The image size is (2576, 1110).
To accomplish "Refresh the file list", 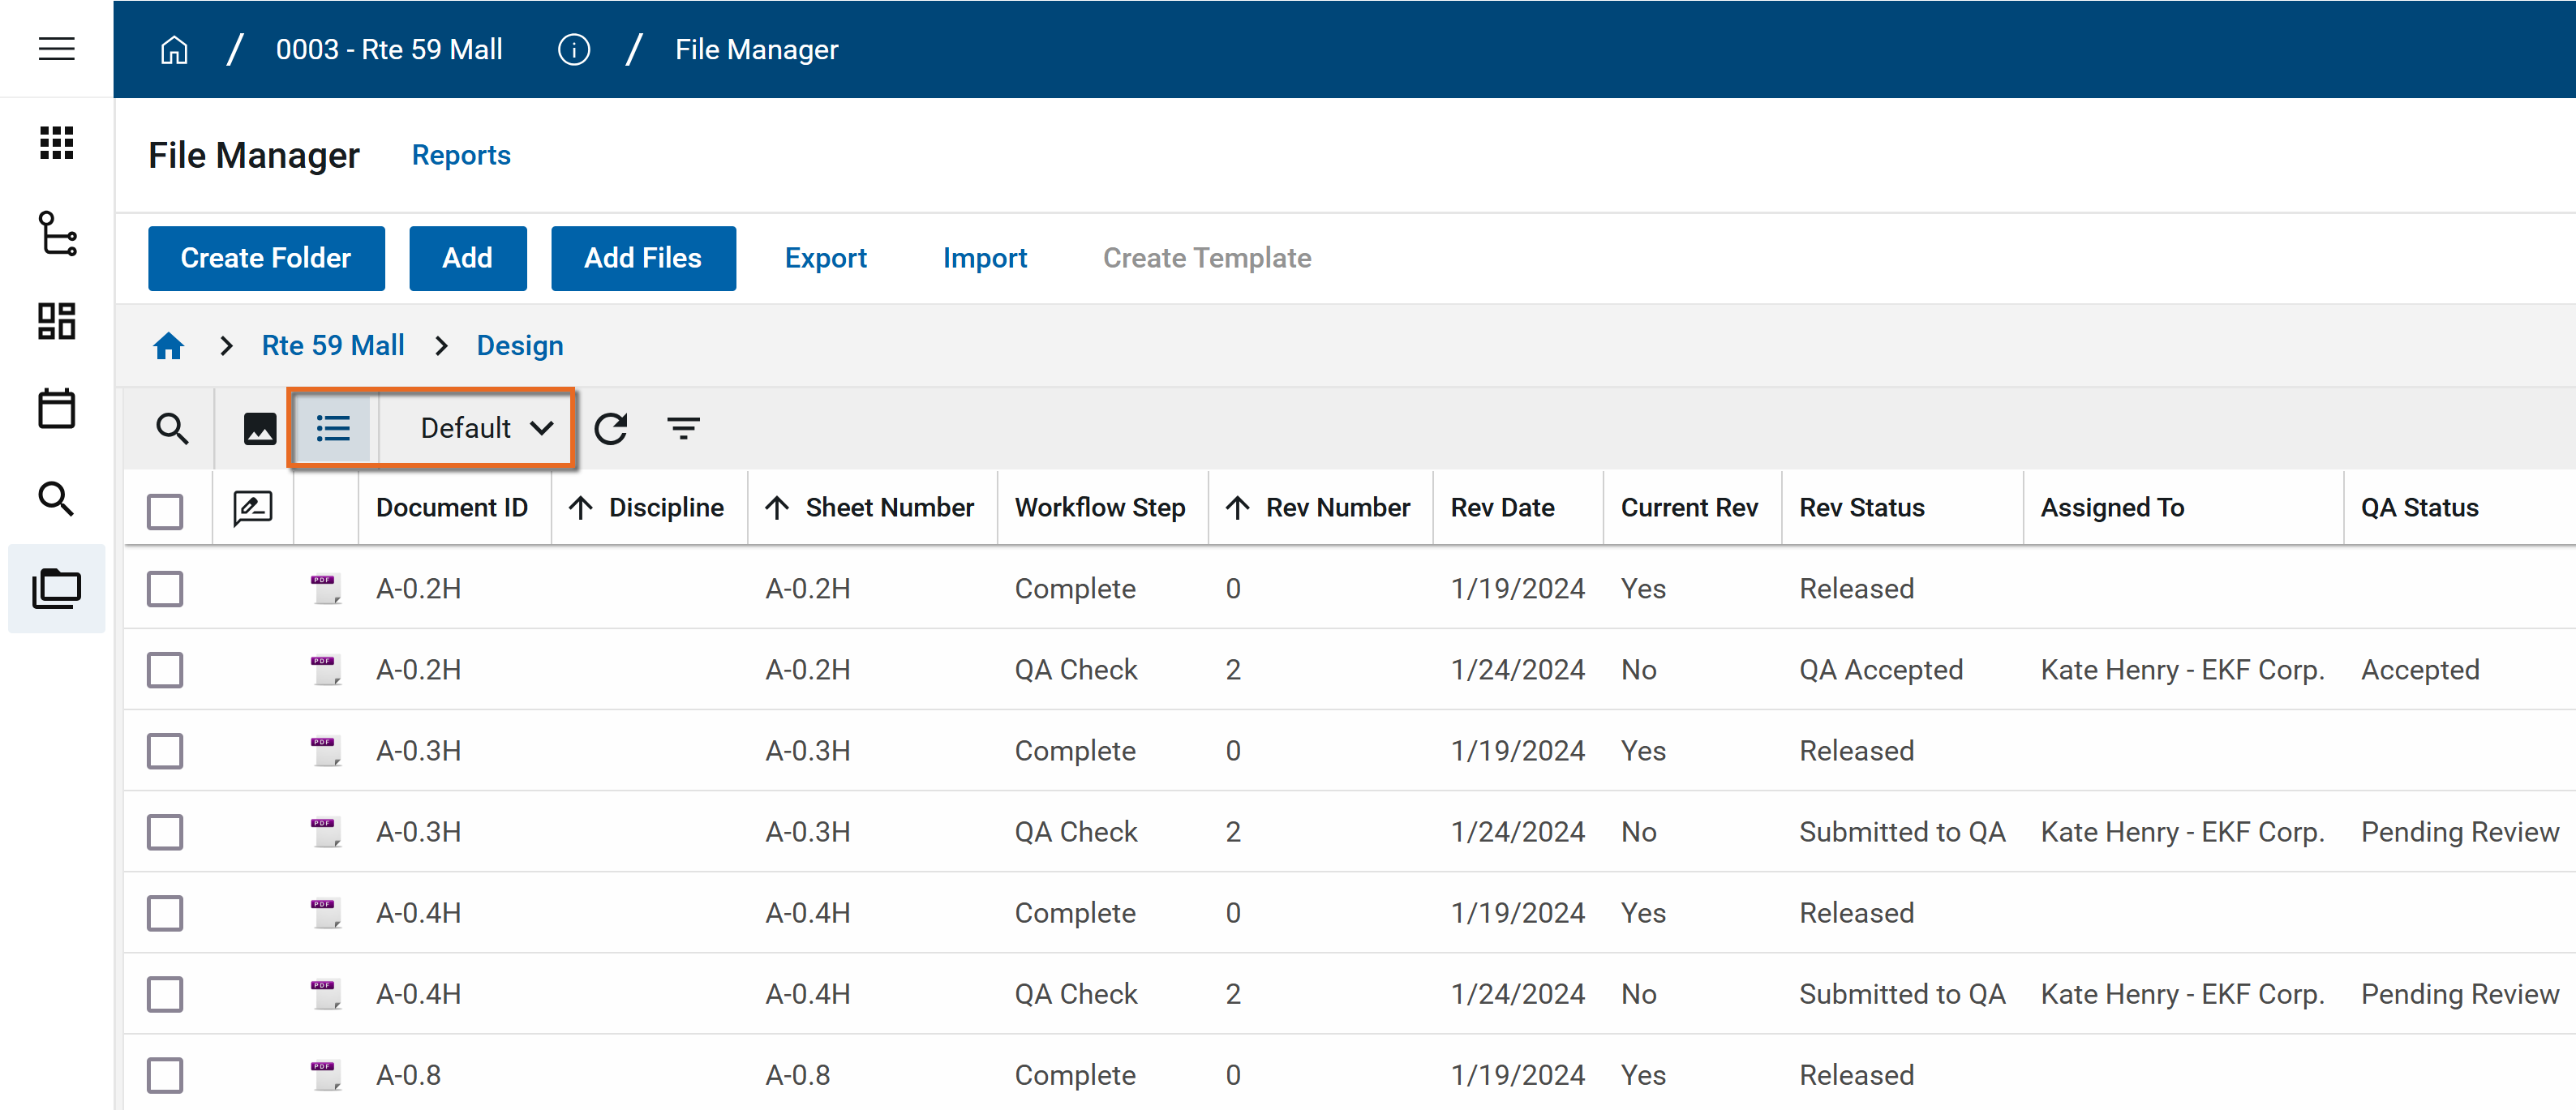I will [x=611, y=428].
